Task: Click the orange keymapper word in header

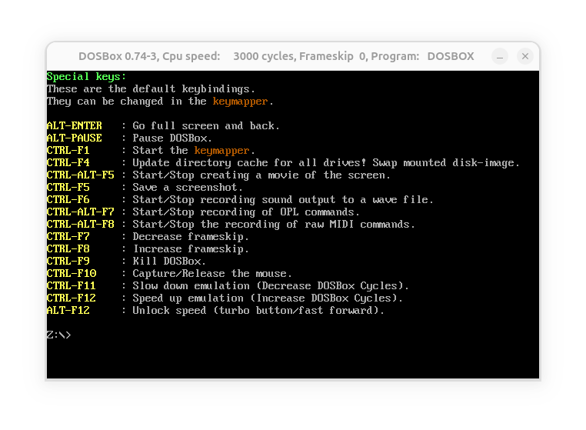Action: point(240,102)
